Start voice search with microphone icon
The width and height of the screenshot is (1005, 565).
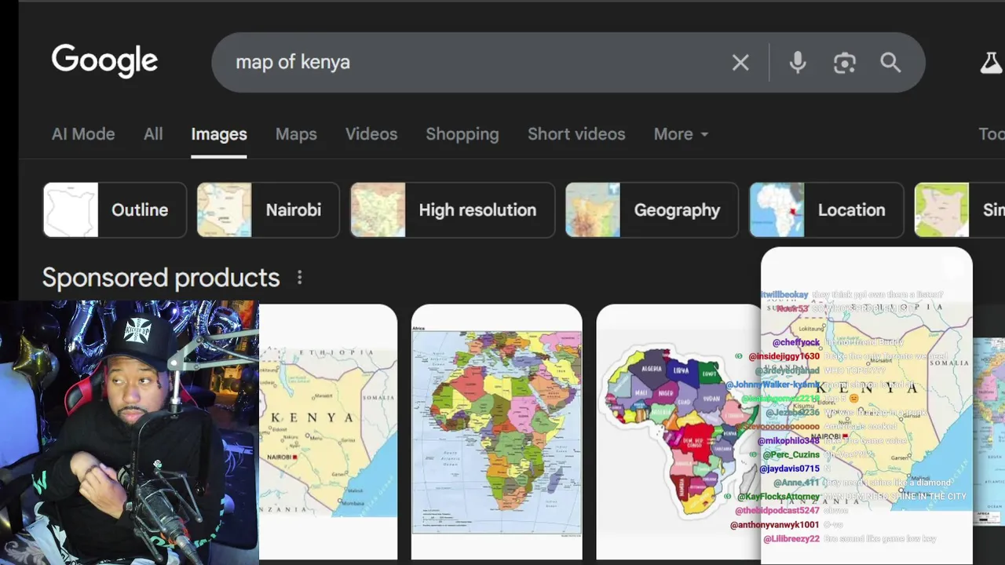pyautogui.click(x=797, y=63)
